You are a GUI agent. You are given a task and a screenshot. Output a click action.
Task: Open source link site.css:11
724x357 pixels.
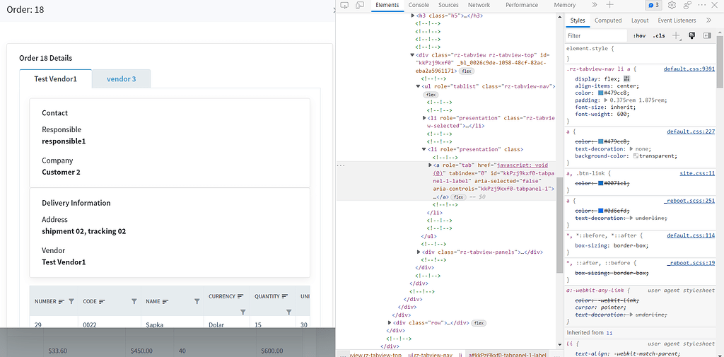pos(697,173)
